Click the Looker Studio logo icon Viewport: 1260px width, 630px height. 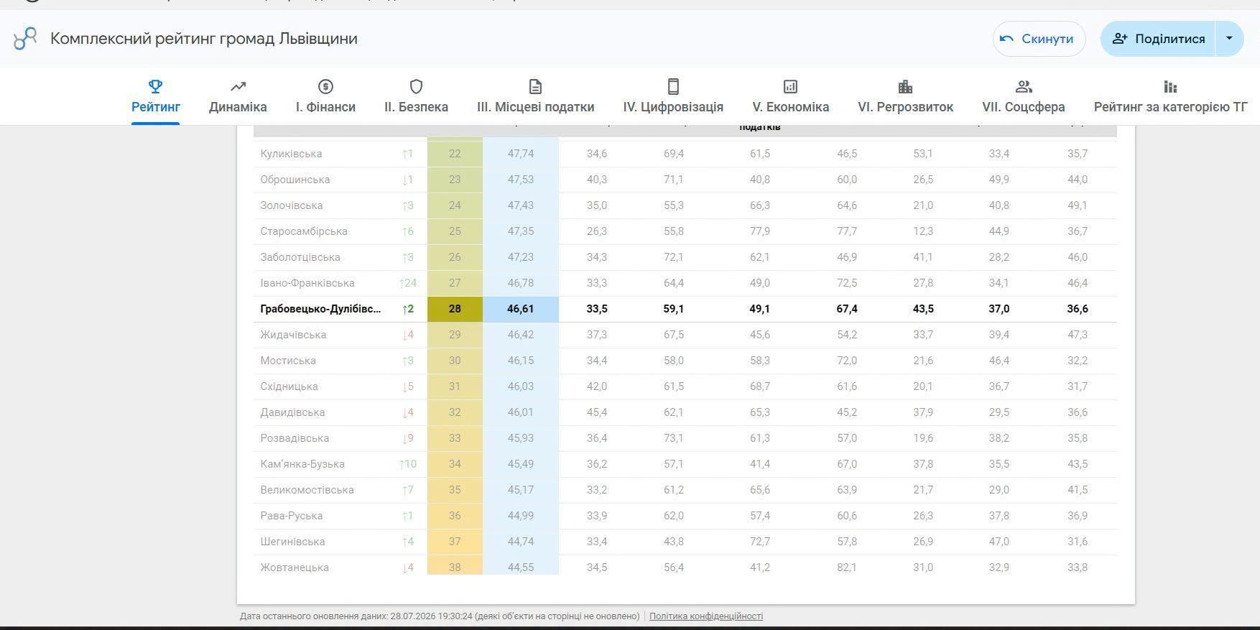(25, 39)
